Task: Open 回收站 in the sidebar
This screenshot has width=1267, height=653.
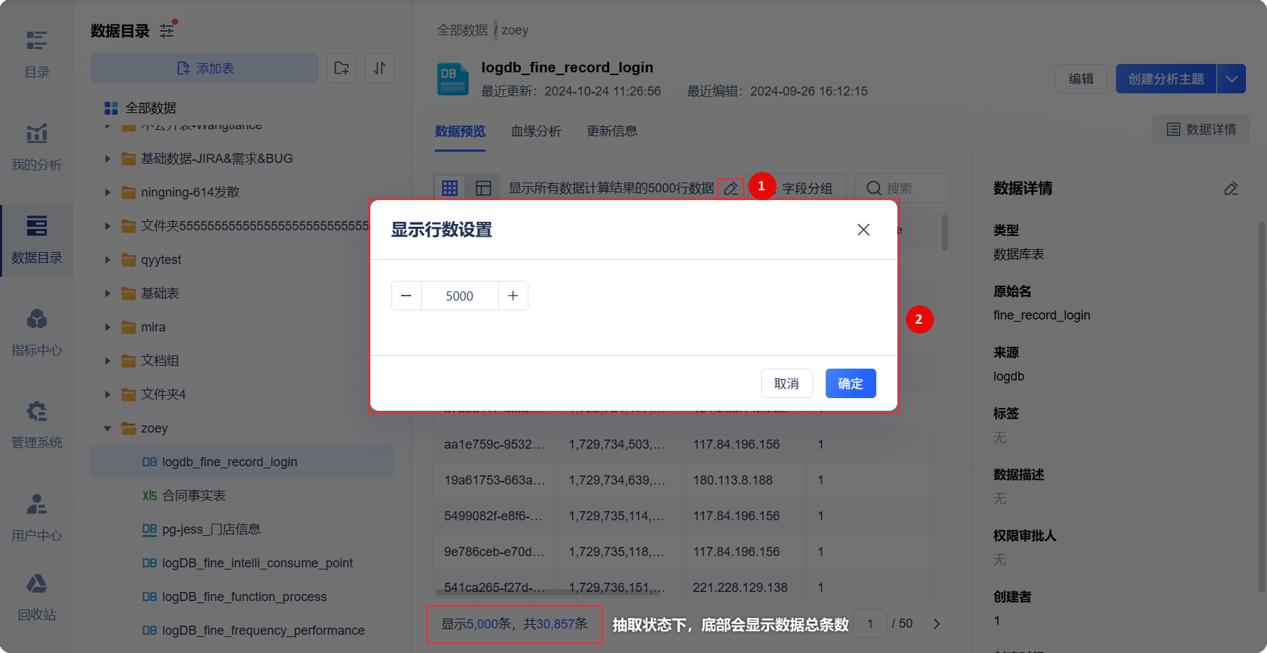Action: (37, 597)
